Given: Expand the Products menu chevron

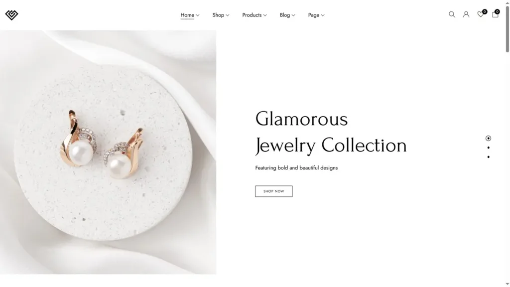Looking at the screenshot, I should 265,15.
